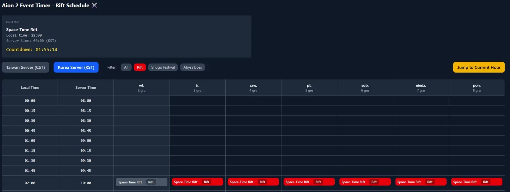The width and height of the screenshot is (510, 192).
Task: Open Space-Time Rift event on pon. 8 gru
Action: pos(477,182)
